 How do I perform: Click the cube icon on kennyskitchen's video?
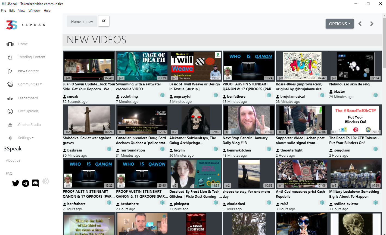(x=269, y=149)
